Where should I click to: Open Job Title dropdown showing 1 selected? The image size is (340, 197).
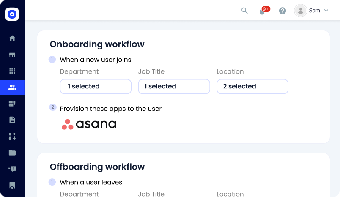pos(174,87)
